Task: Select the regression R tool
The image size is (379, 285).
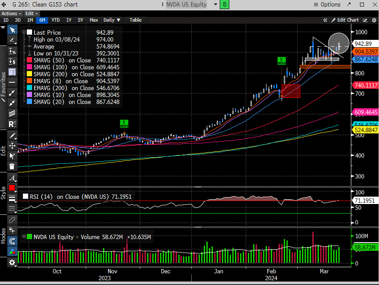Action: [x=12, y=124]
